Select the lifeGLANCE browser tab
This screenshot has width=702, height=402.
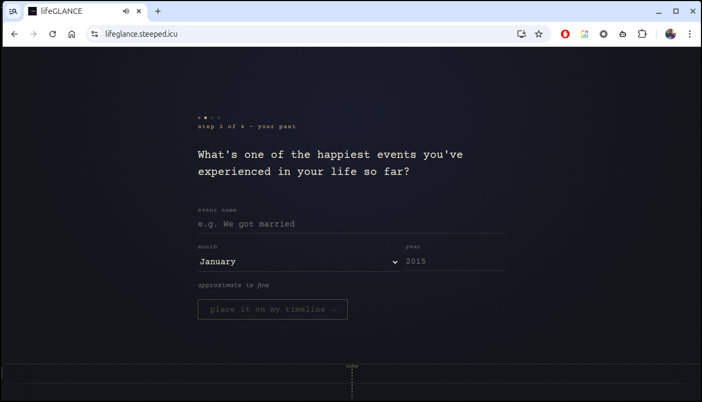click(85, 11)
